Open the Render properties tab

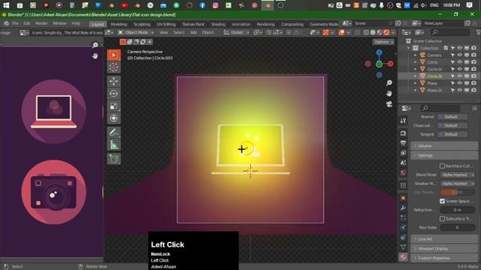pos(403,133)
